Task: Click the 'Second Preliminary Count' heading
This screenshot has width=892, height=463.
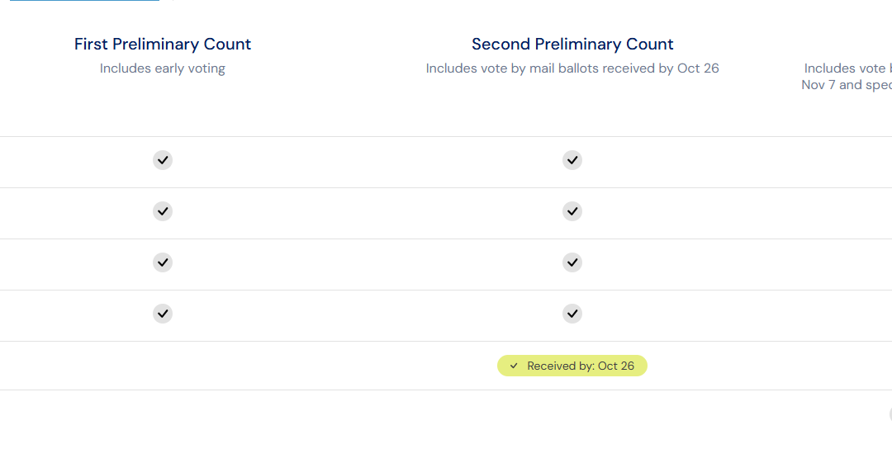Action: 572,44
